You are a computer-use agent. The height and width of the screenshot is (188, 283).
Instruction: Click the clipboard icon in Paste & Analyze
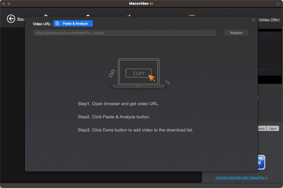click(x=57, y=23)
